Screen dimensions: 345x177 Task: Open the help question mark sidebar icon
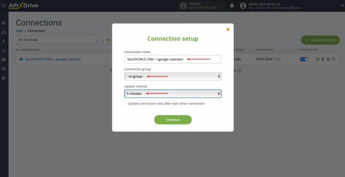click(3, 78)
